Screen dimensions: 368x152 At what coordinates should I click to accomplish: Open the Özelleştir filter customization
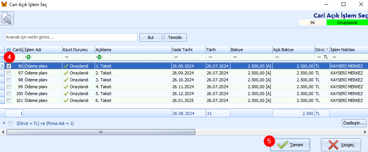tap(354, 123)
